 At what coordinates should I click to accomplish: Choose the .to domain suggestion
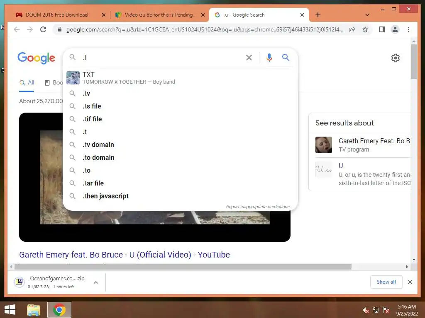pos(180,158)
